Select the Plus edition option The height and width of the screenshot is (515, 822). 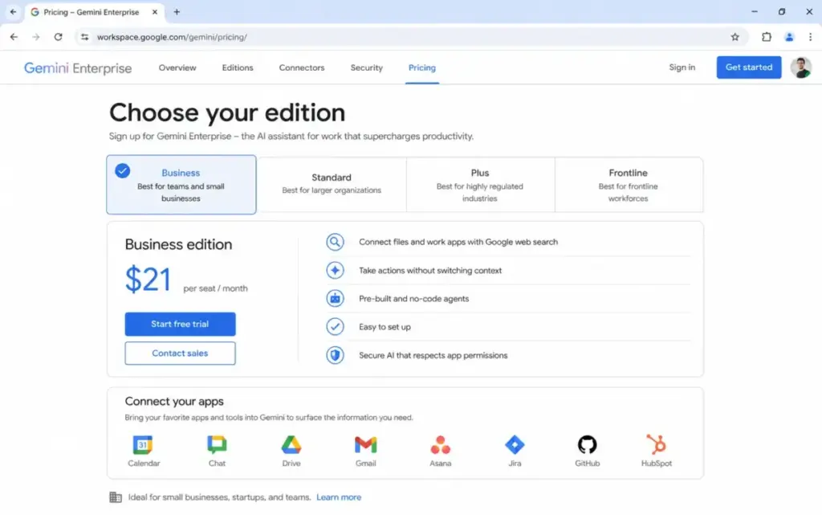click(480, 185)
